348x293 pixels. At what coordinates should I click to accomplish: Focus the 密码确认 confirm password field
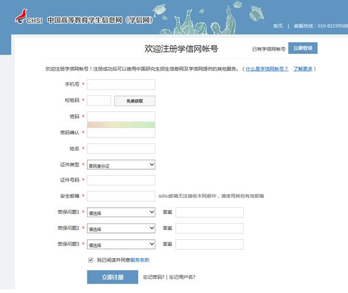(121, 133)
